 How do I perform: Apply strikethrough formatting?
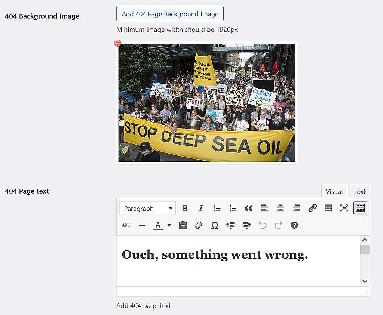tap(126, 225)
